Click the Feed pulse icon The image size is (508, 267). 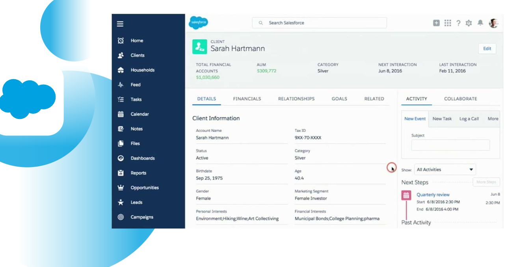(x=121, y=85)
